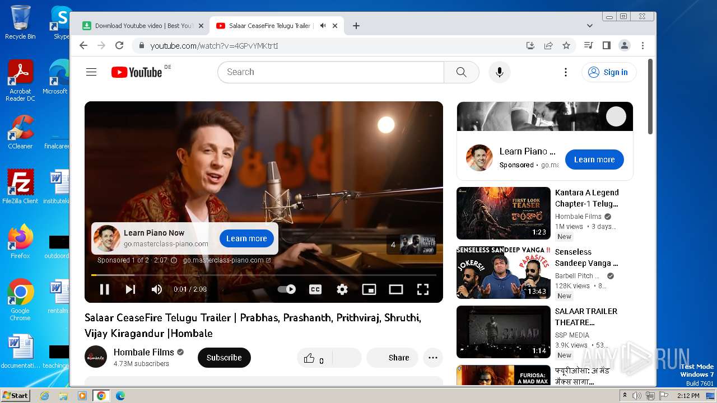Close the Salaar CeaseFire tab
717x403 pixels.
[335, 26]
